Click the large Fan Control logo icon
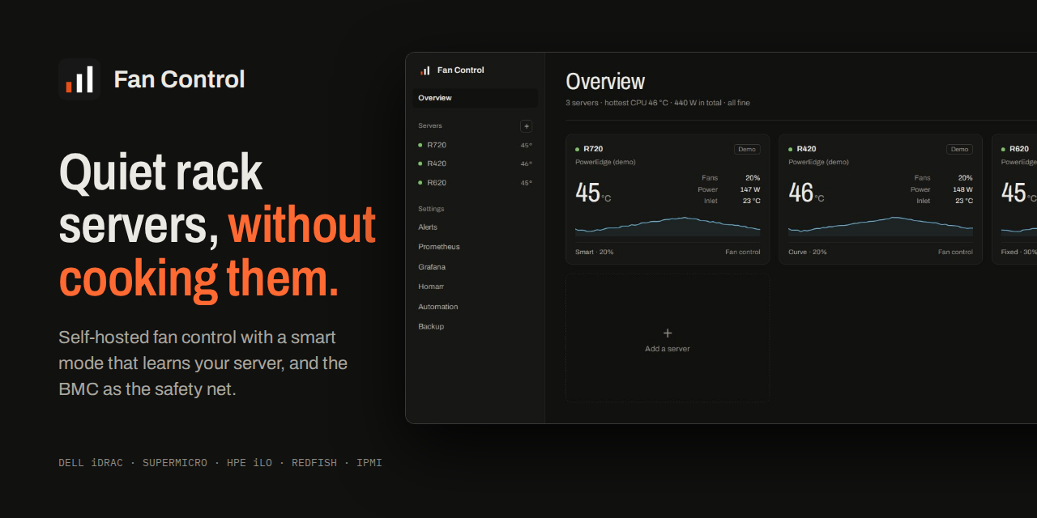 79,79
